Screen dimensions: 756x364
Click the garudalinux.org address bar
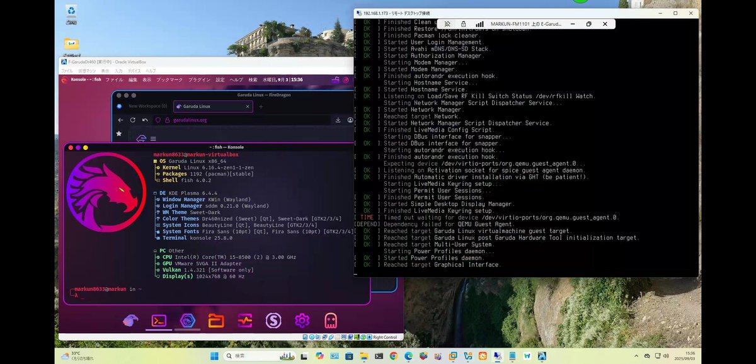click(242, 120)
